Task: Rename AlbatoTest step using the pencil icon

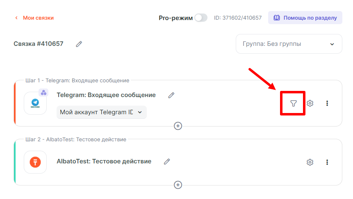Action: 167,161
